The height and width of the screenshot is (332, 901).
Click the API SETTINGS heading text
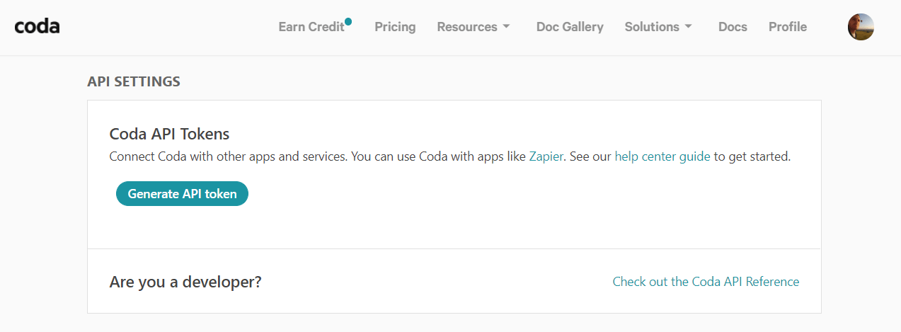pyautogui.click(x=134, y=81)
